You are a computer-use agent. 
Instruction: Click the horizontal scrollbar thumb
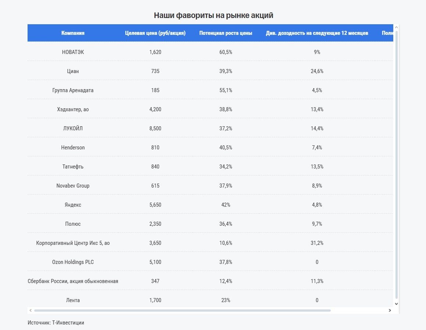[x=182, y=310]
